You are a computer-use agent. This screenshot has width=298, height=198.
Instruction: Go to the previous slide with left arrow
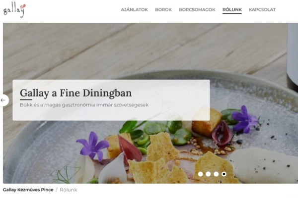pyautogui.click(x=3, y=100)
